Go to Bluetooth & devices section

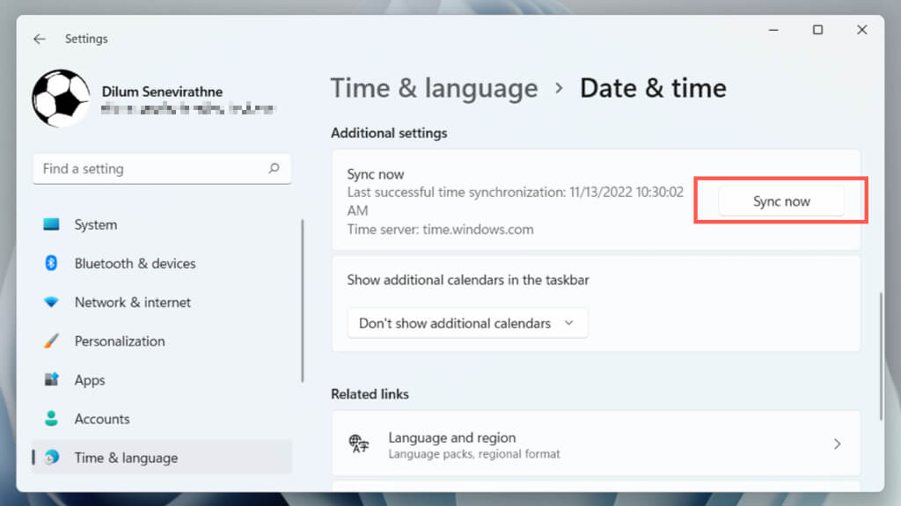tap(135, 263)
